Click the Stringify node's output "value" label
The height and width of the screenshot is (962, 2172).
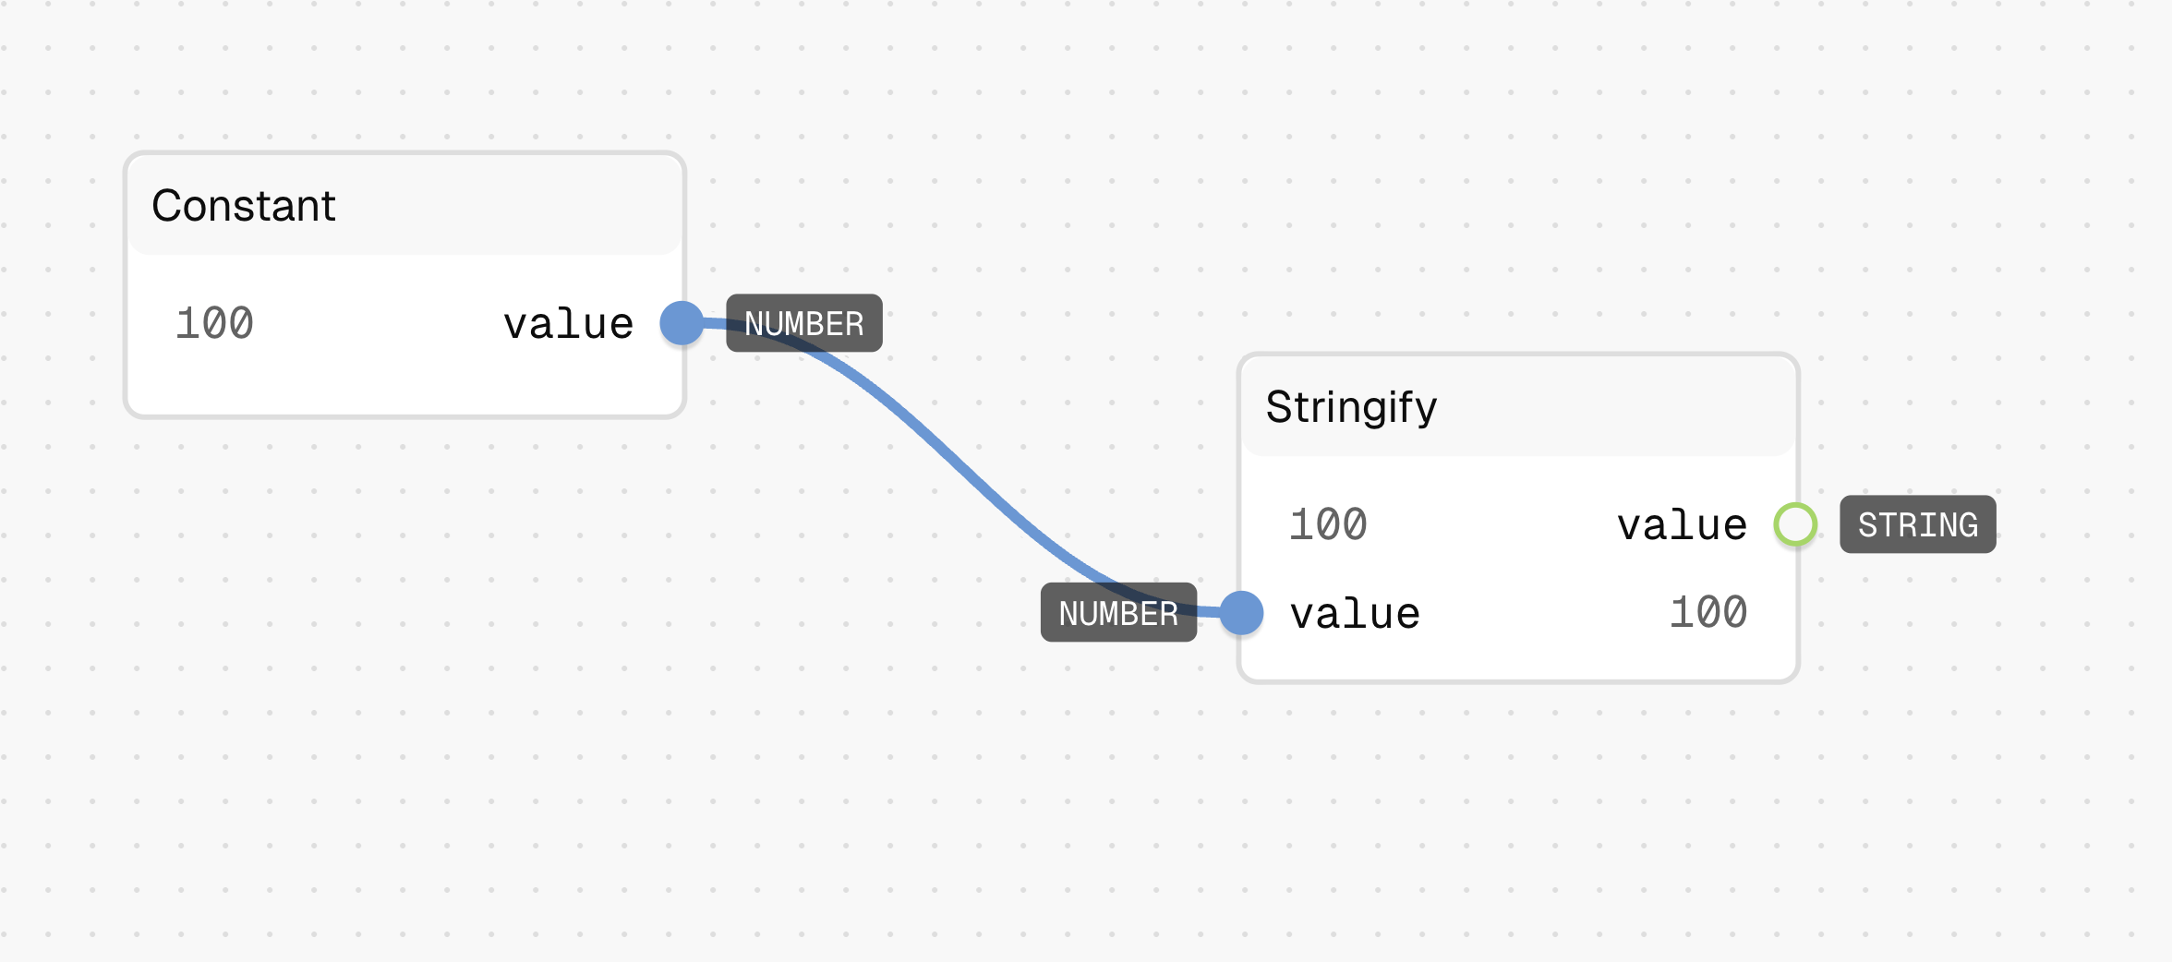pos(1682,525)
